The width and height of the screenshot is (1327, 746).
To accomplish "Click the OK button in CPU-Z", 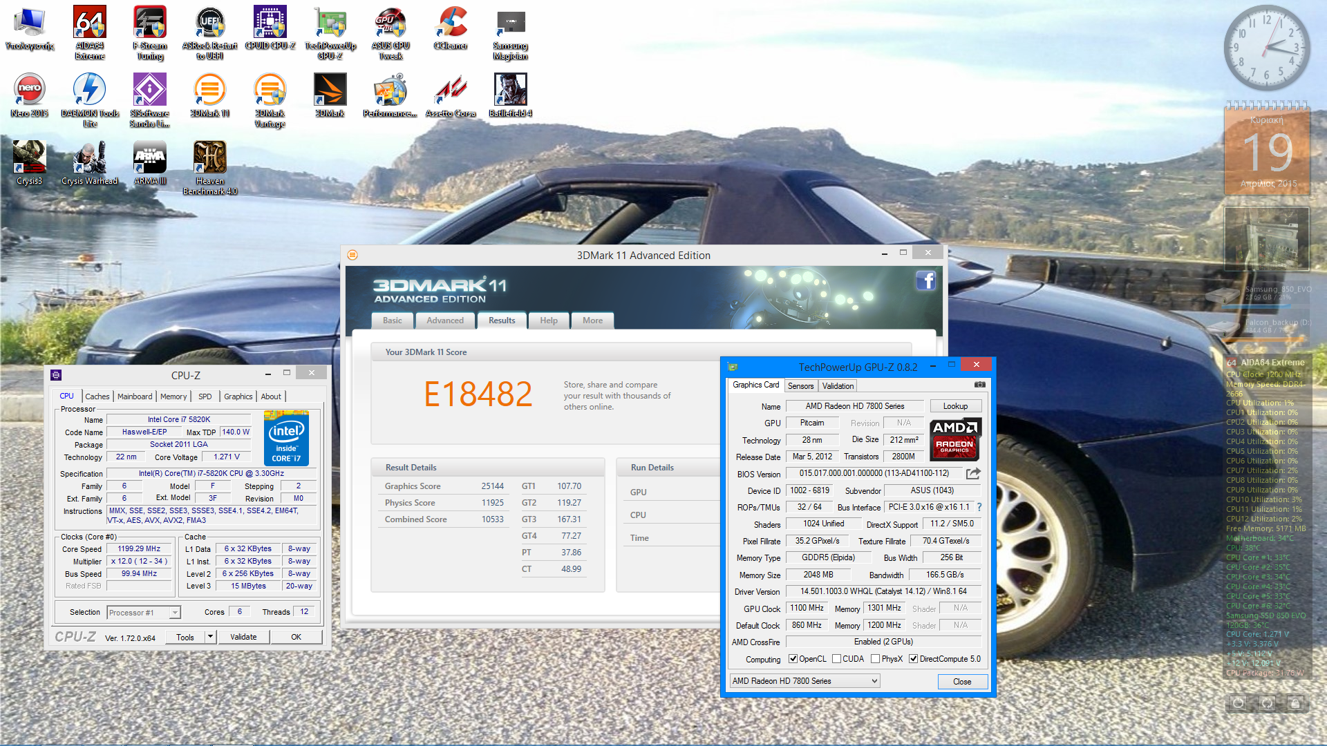I will coord(296,637).
